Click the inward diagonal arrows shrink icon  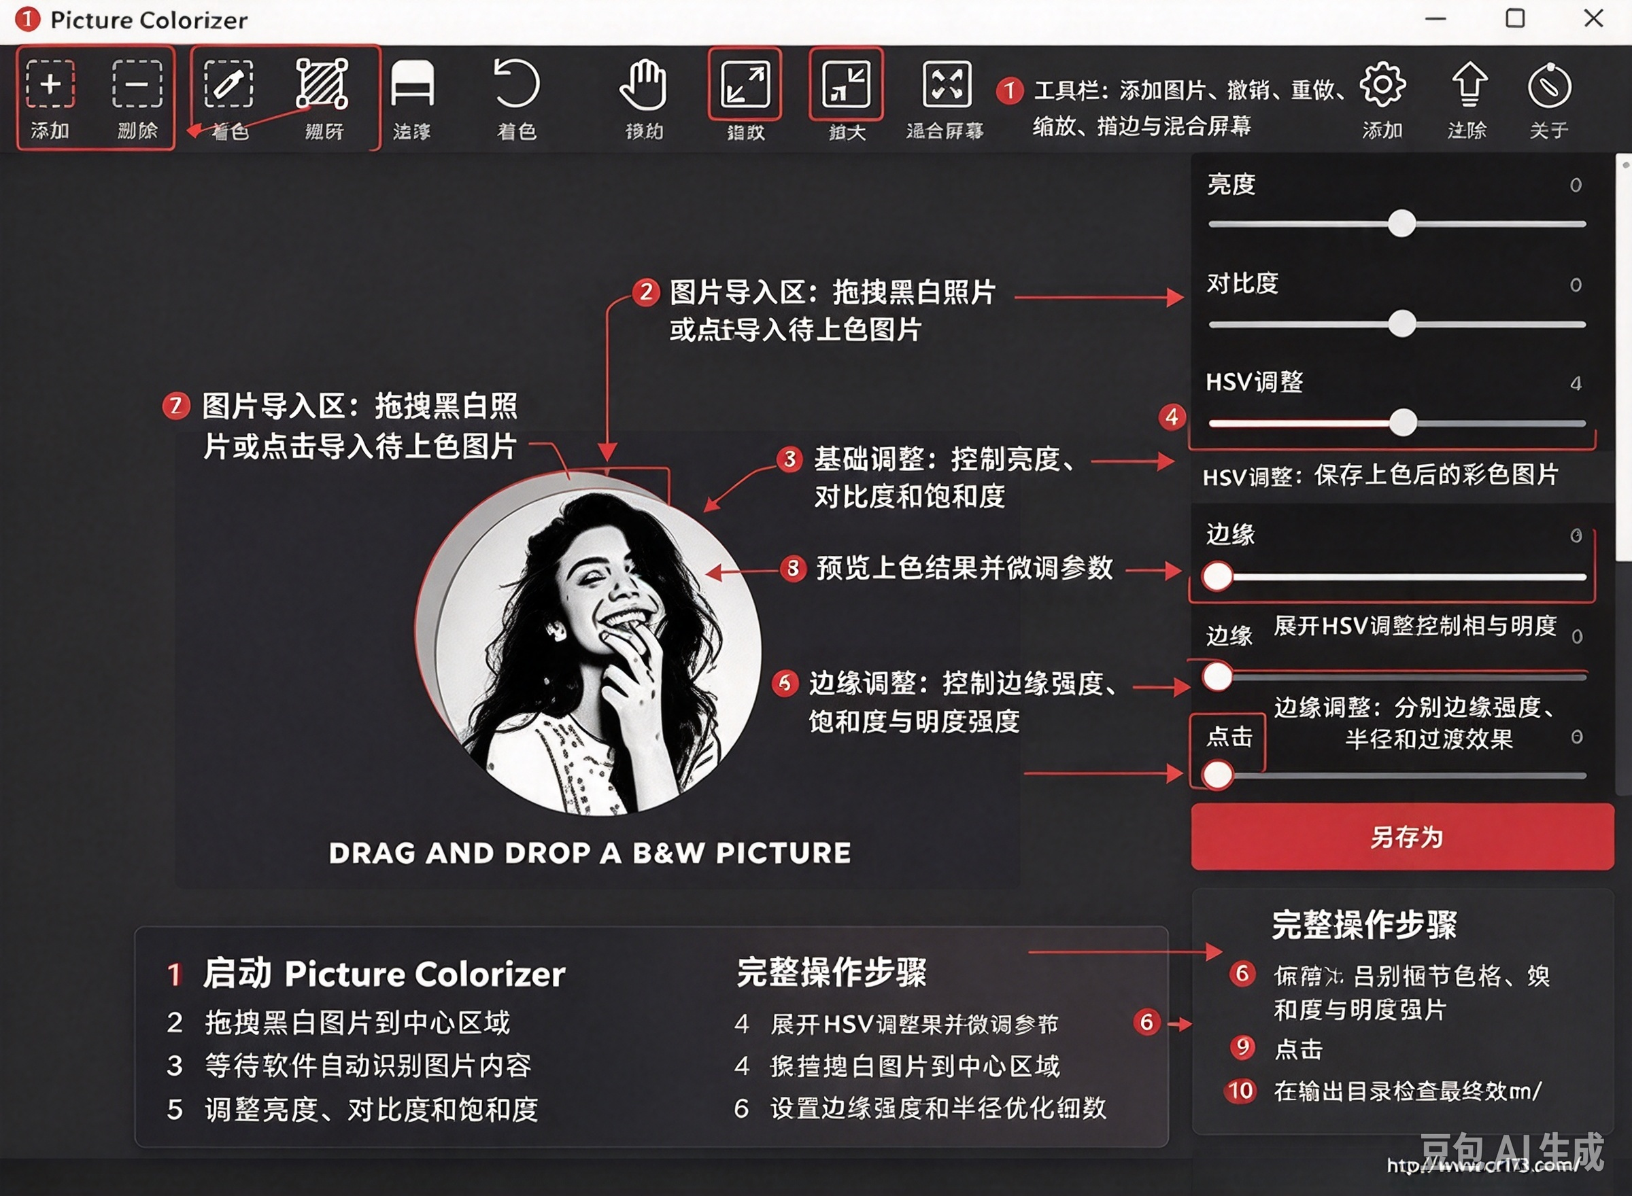point(846,85)
